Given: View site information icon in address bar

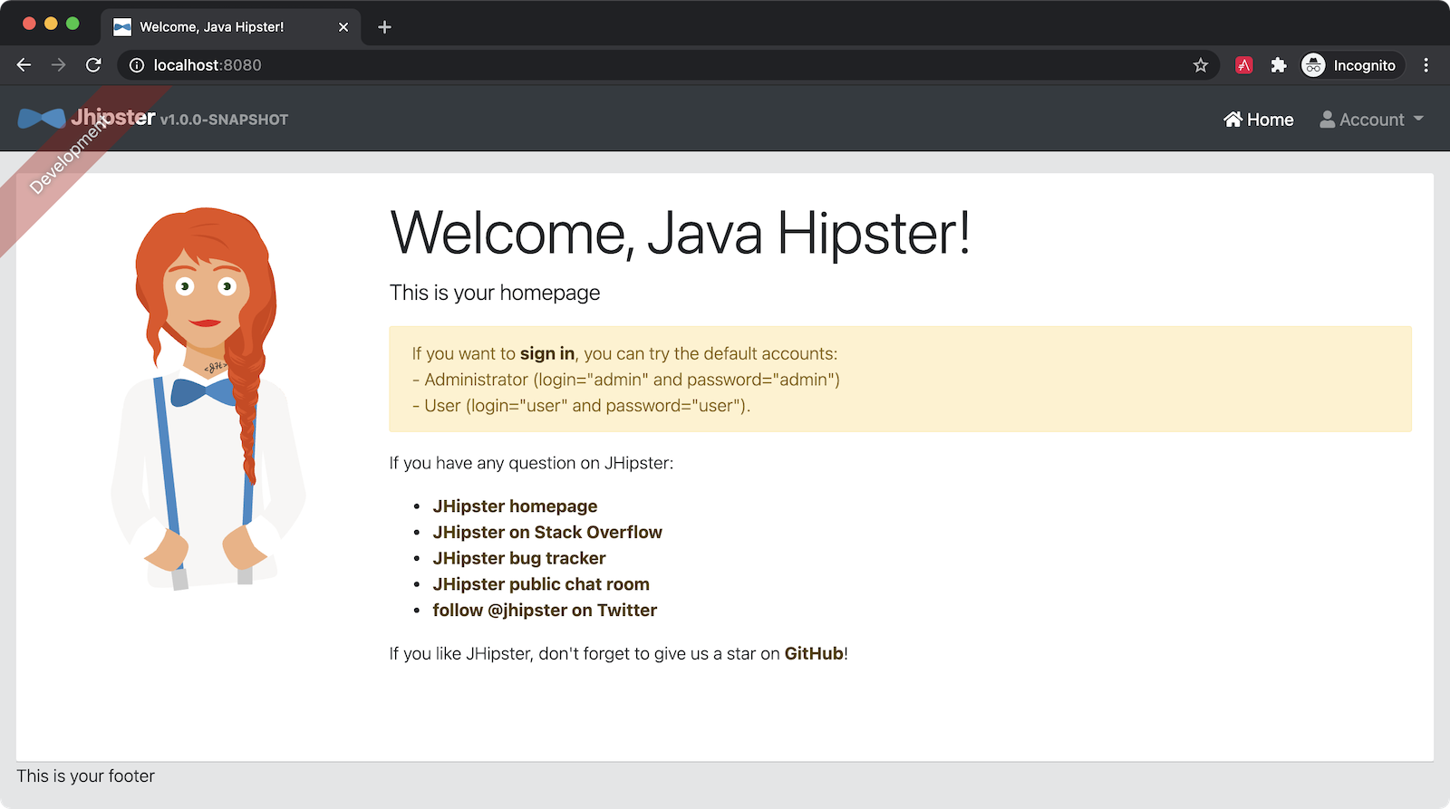Looking at the screenshot, I should (x=137, y=65).
